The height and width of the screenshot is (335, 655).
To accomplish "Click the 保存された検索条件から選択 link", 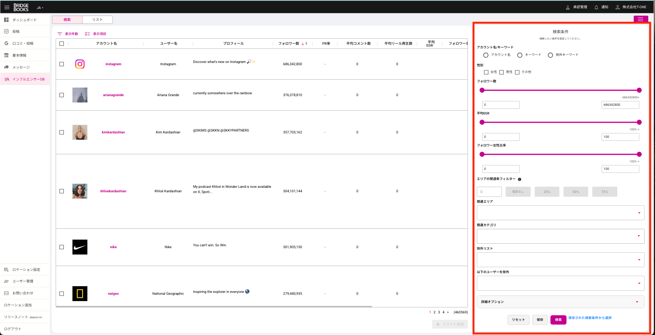I will pos(590,318).
